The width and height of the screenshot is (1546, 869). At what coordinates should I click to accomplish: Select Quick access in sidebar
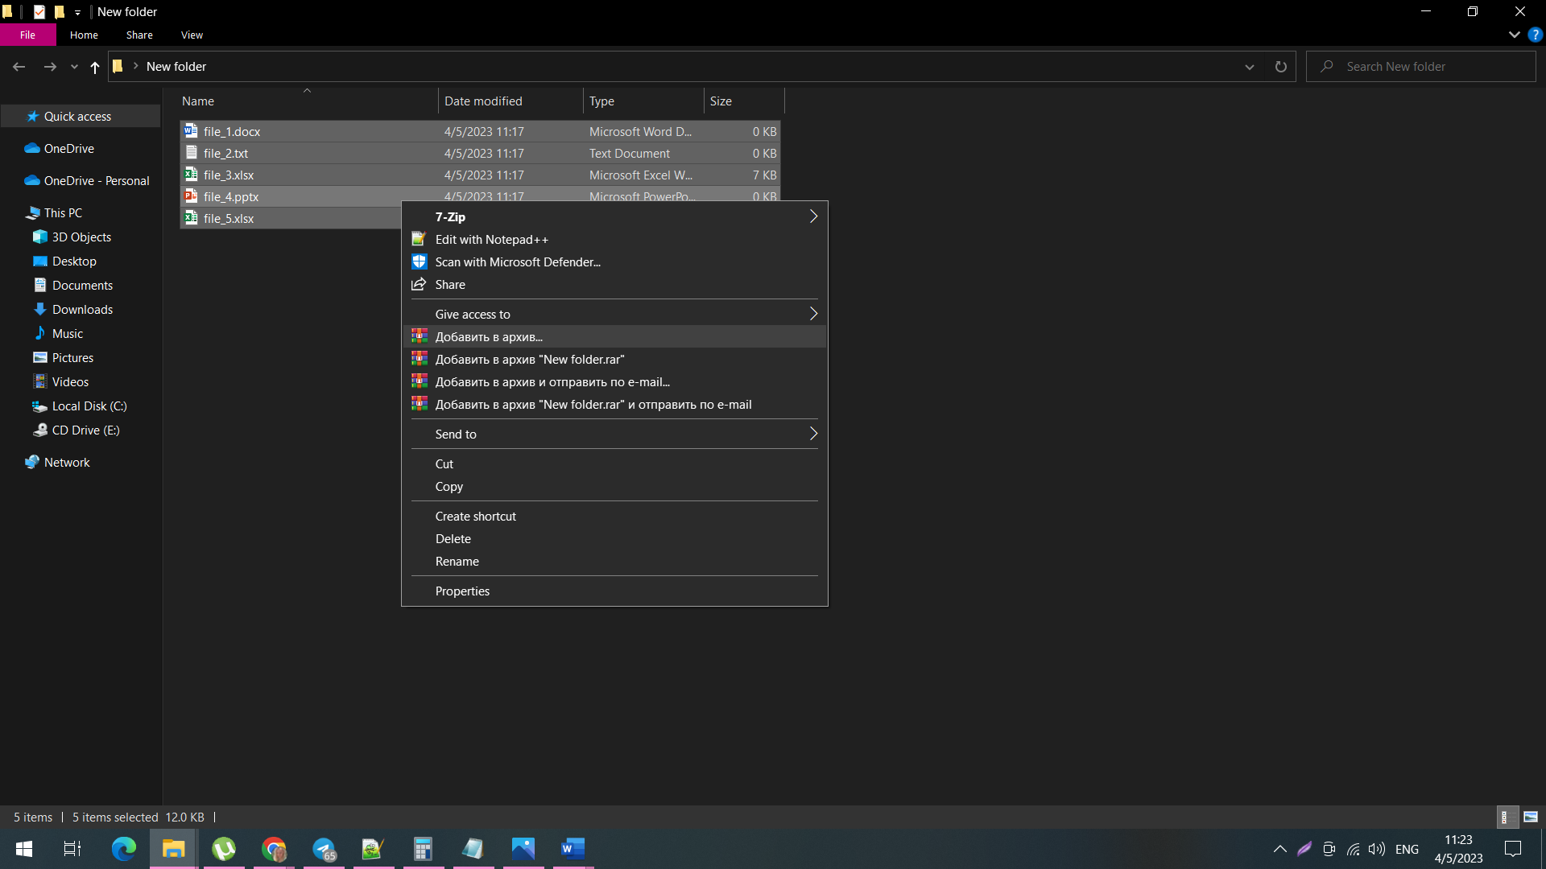(81, 116)
